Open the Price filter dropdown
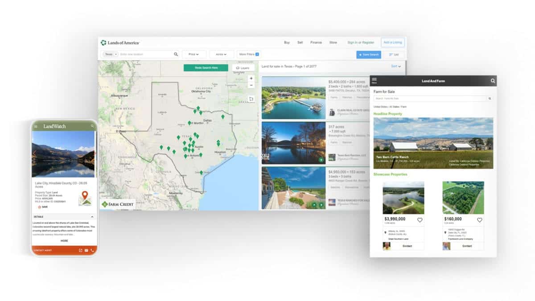Viewport: 535px width, 301px height. (193, 54)
